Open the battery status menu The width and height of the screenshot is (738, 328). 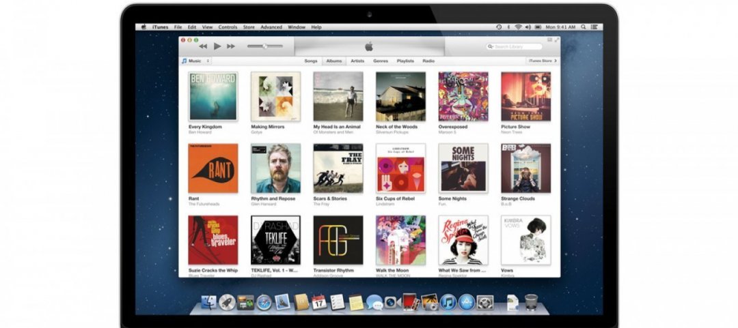[x=538, y=27]
